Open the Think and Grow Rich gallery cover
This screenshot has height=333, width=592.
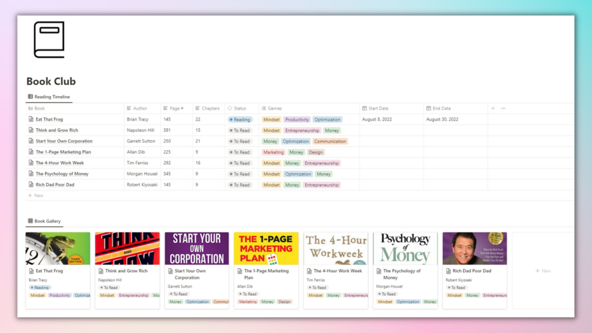pyautogui.click(x=127, y=249)
